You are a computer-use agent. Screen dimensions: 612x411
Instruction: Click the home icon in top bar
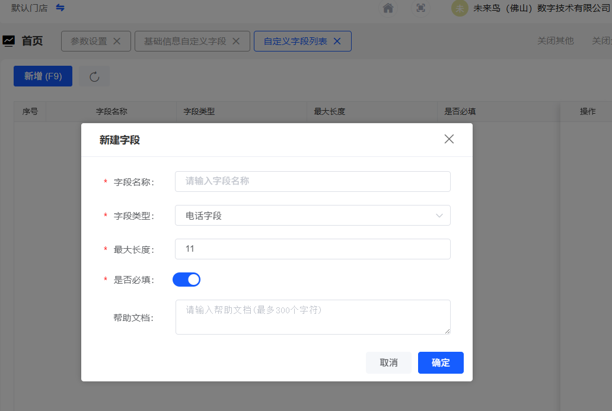388,8
